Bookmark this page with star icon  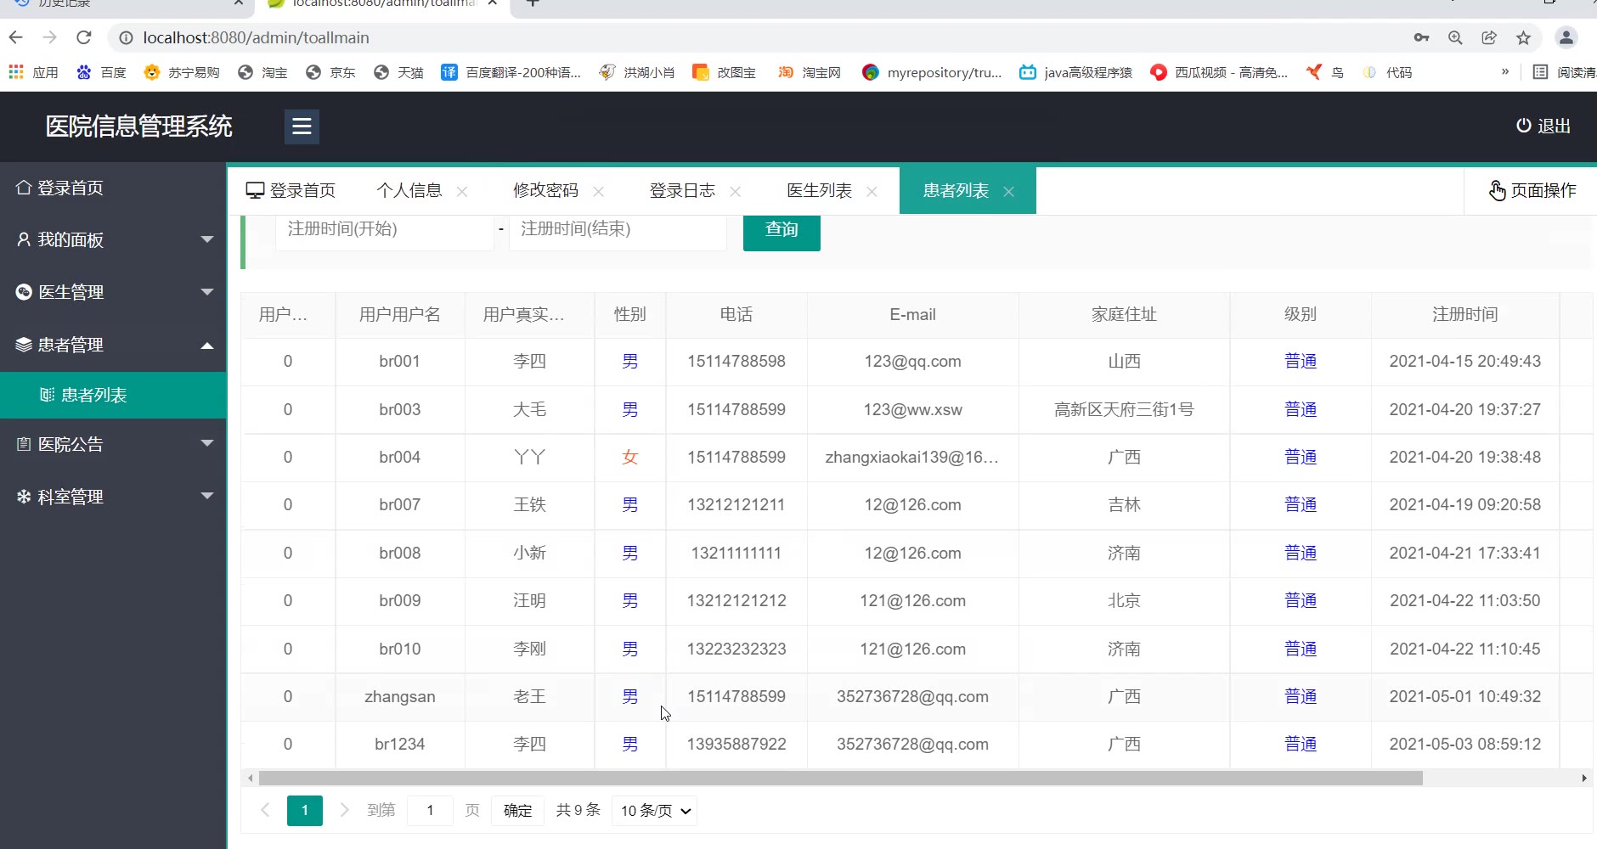click(1523, 37)
